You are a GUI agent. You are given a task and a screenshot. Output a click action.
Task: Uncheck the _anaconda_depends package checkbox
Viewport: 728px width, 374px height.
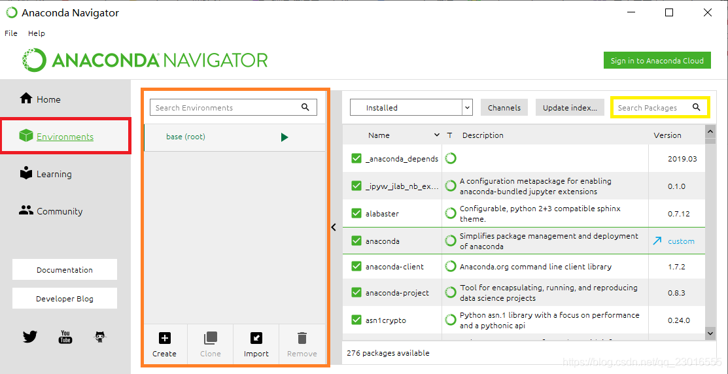[x=356, y=159]
